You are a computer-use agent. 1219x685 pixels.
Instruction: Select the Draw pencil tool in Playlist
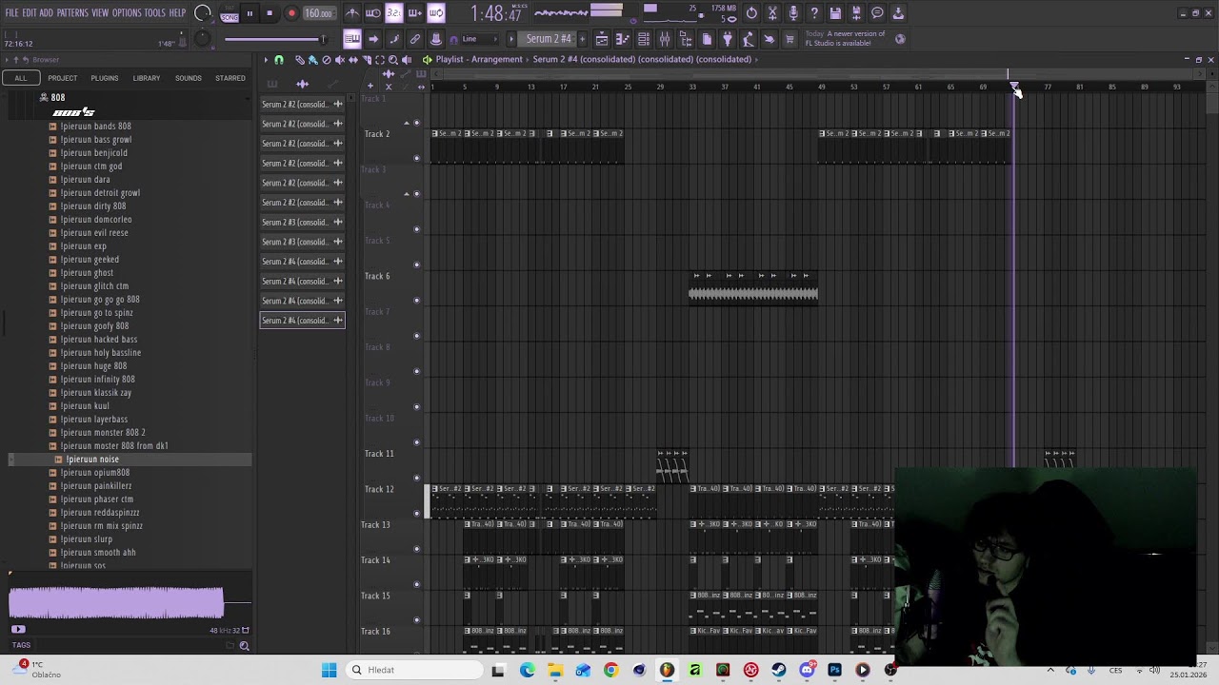point(300,60)
